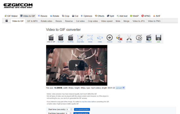Image resolution: width=180 pixels, height=114 pixels.
Task: Click the 'Video to GIF converter' heading
Action: [x=63, y=30]
